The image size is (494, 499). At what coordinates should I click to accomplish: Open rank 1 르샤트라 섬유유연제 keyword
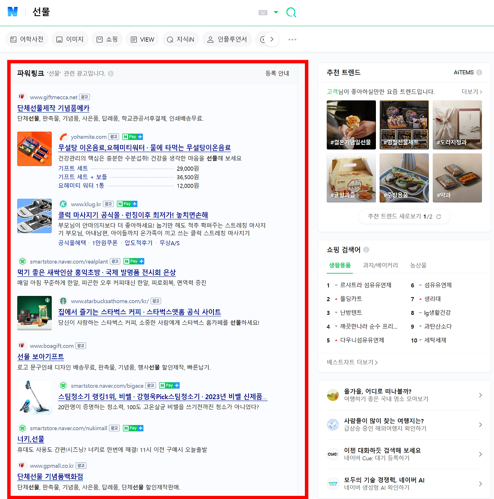[365, 285]
